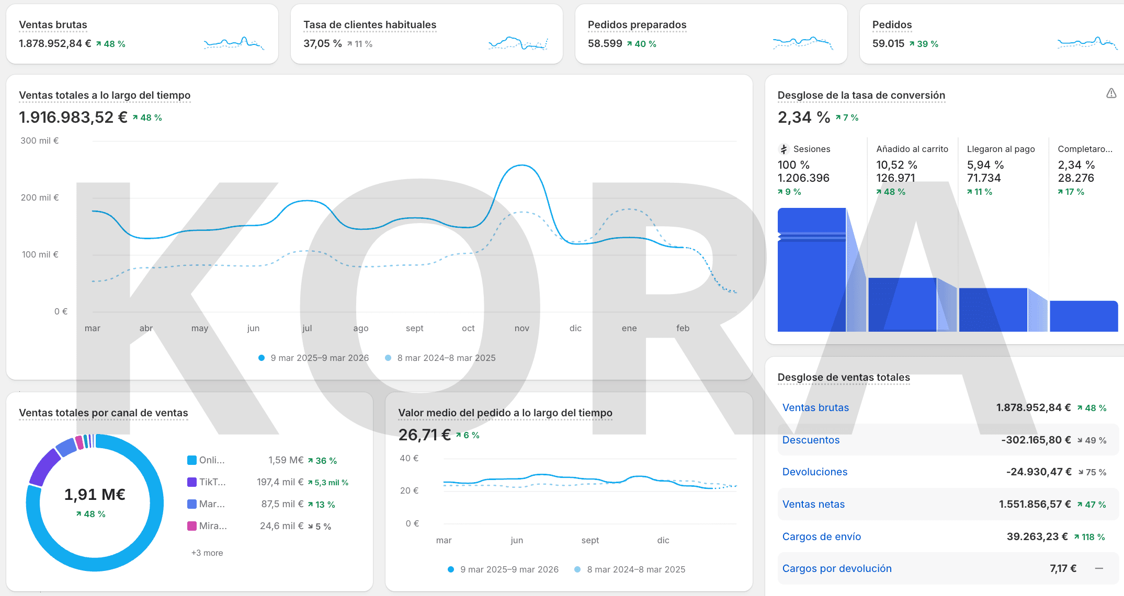Screen dimensions: 1124x596
Task: Click the Pedidos preparados sparkline
Action: 802,43
